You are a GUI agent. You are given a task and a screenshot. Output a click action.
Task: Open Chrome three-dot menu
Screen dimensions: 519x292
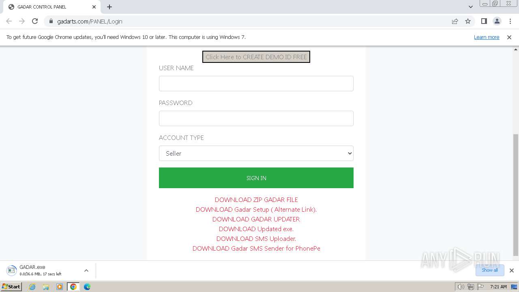coord(510,21)
